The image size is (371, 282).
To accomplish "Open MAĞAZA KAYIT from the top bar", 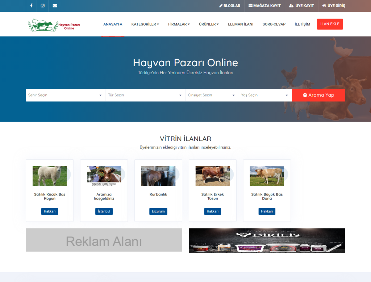I will click(x=264, y=6).
